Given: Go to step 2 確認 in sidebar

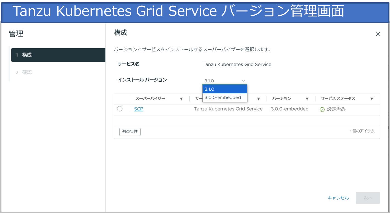Looking at the screenshot, I should tap(27, 73).
